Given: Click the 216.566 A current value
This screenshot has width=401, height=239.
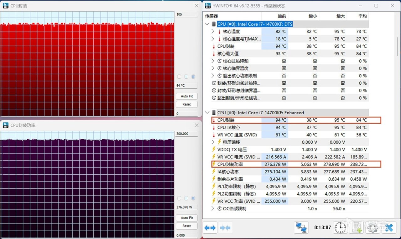Looking at the screenshot, I should tap(275, 157).
